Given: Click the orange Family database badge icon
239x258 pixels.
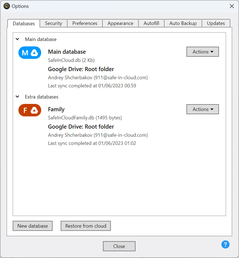Looking at the screenshot, I should (30, 110).
